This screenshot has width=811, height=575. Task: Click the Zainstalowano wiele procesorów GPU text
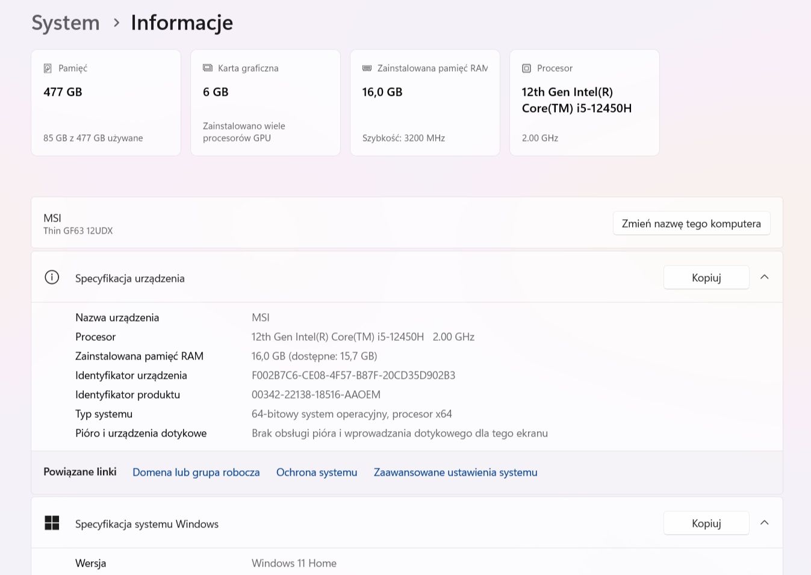coord(244,132)
